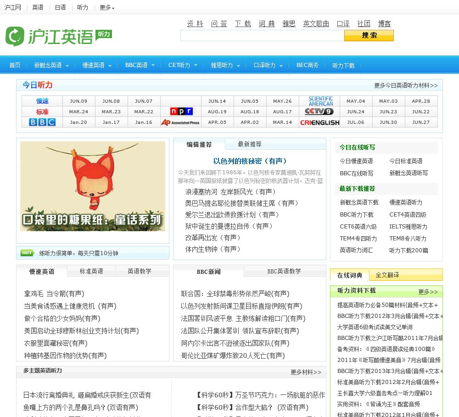Select the 在线词典 tab
This screenshot has width=459, height=417.
349,275
